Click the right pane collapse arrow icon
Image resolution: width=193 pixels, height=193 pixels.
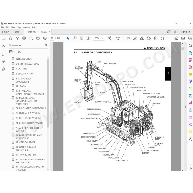pos(191,168)
